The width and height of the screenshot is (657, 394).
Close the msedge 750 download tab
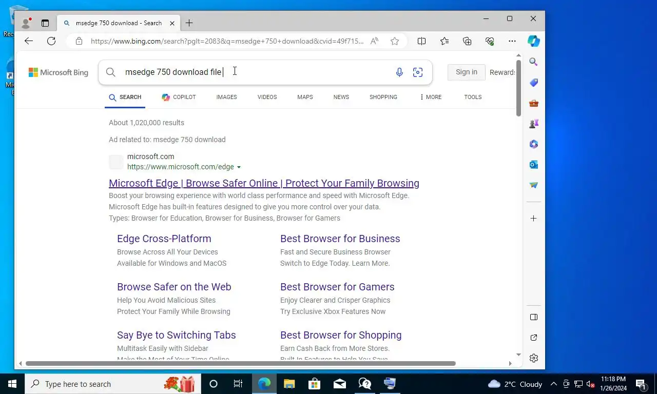(172, 23)
